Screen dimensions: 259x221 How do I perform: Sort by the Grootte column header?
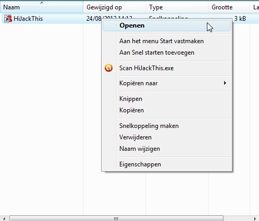point(229,7)
